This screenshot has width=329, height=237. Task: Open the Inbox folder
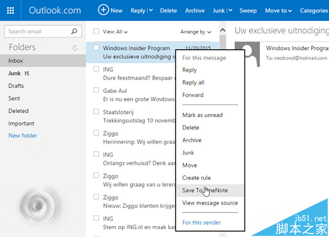(43, 61)
